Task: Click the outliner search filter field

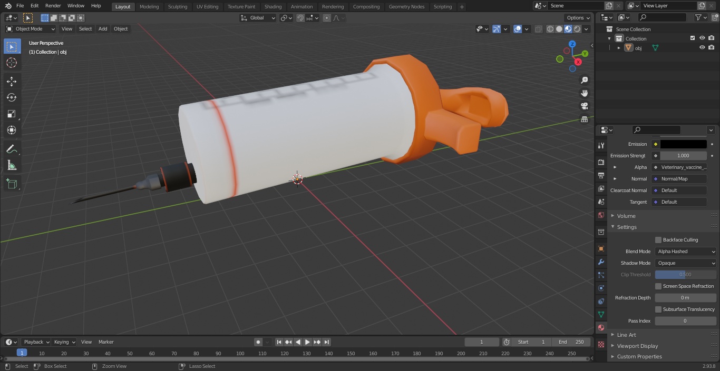Action: point(661,18)
